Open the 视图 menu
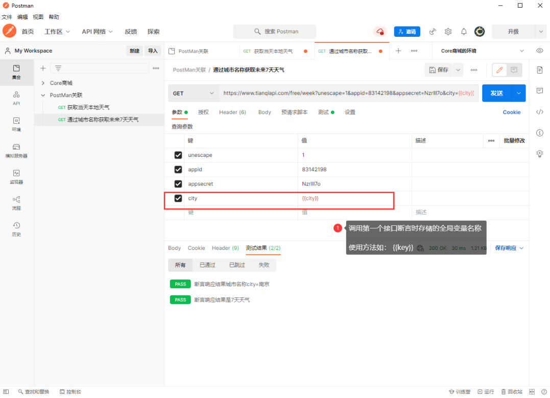Viewport: 550px width, 398px height. pyautogui.click(x=38, y=17)
